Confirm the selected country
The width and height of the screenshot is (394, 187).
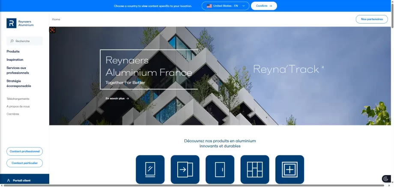264,6
